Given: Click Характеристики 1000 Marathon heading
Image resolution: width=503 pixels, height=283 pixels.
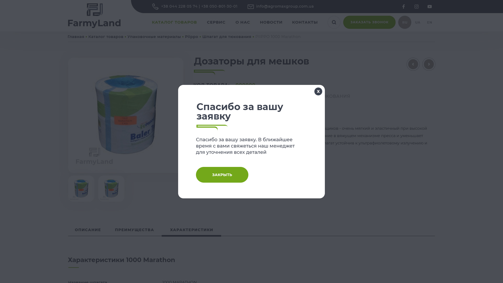Looking at the screenshot, I should coord(122,260).
